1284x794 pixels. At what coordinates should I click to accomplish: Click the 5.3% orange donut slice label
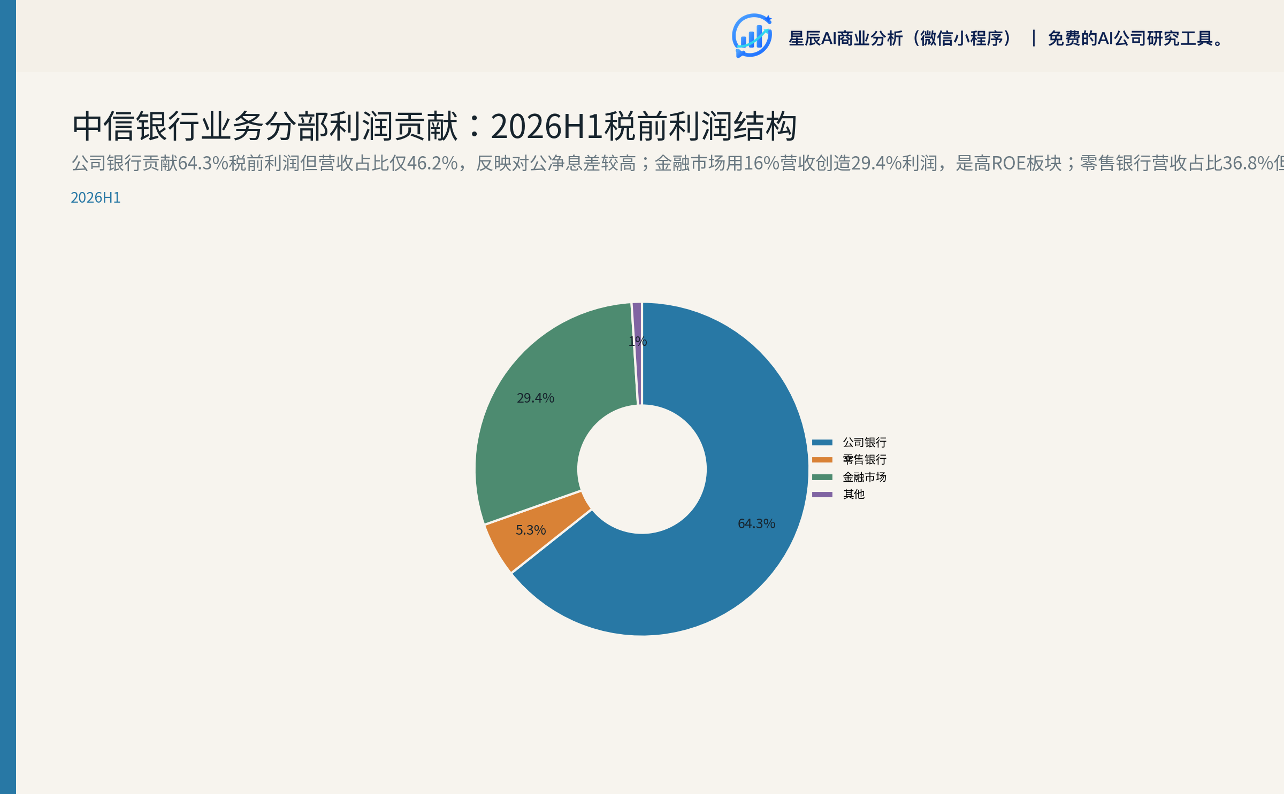tap(531, 530)
